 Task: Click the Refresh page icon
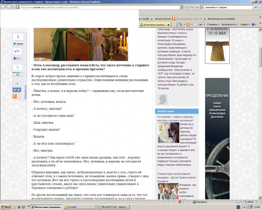click(x=192, y=7)
